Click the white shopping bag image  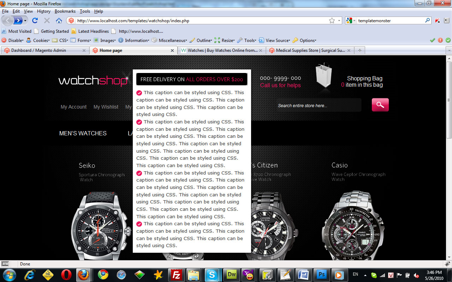[x=323, y=75]
